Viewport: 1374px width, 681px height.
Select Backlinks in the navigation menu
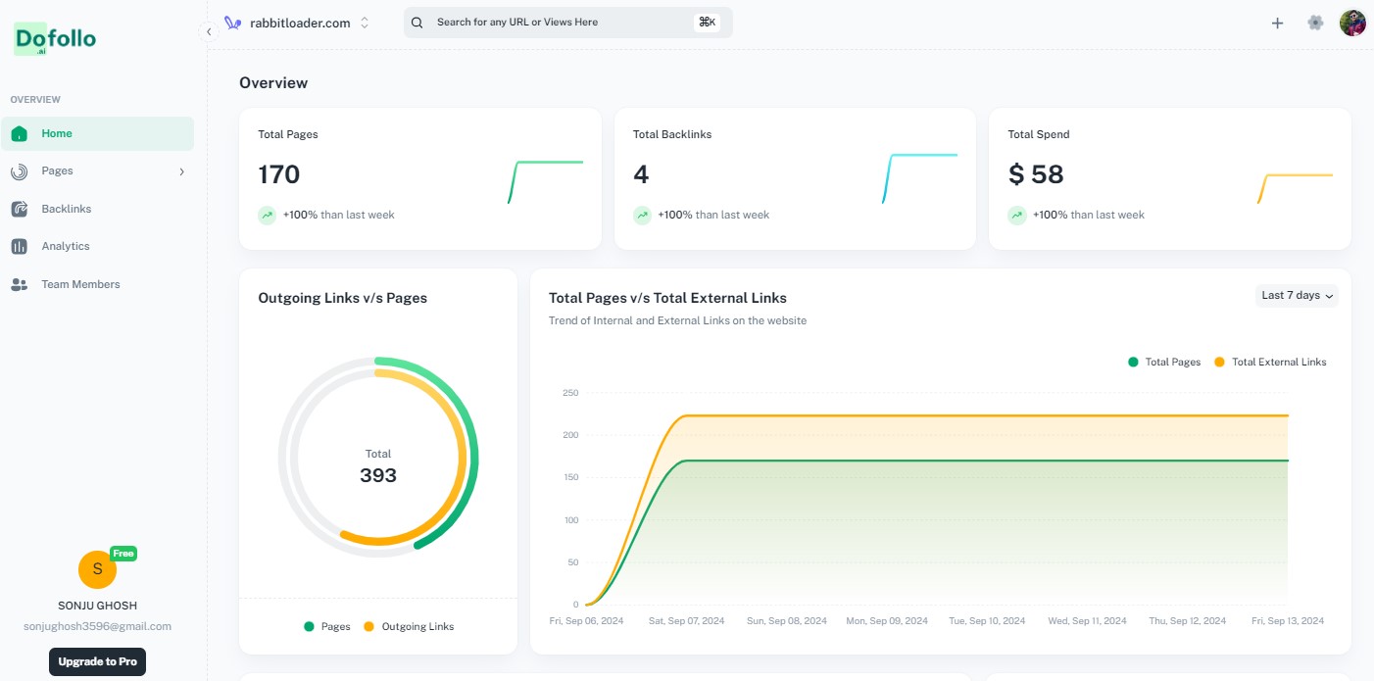pos(66,209)
